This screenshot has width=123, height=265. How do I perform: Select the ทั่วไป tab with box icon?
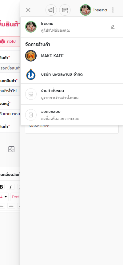tap(10, 42)
